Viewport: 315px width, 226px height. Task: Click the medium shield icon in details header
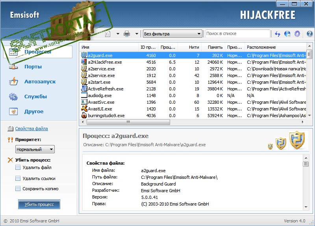click(x=281, y=143)
